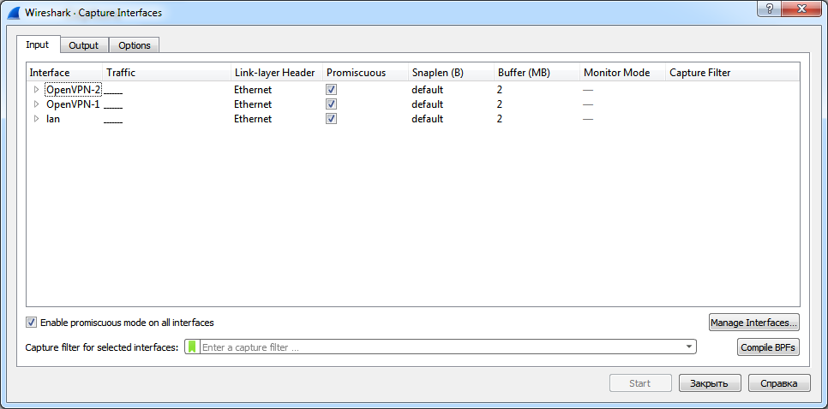Click the Start button
828x409 pixels.
click(x=640, y=383)
